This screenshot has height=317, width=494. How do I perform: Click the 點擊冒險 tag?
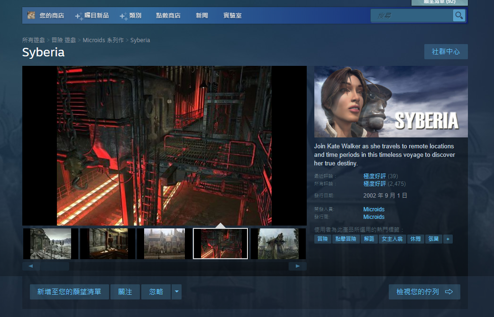point(346,239)
